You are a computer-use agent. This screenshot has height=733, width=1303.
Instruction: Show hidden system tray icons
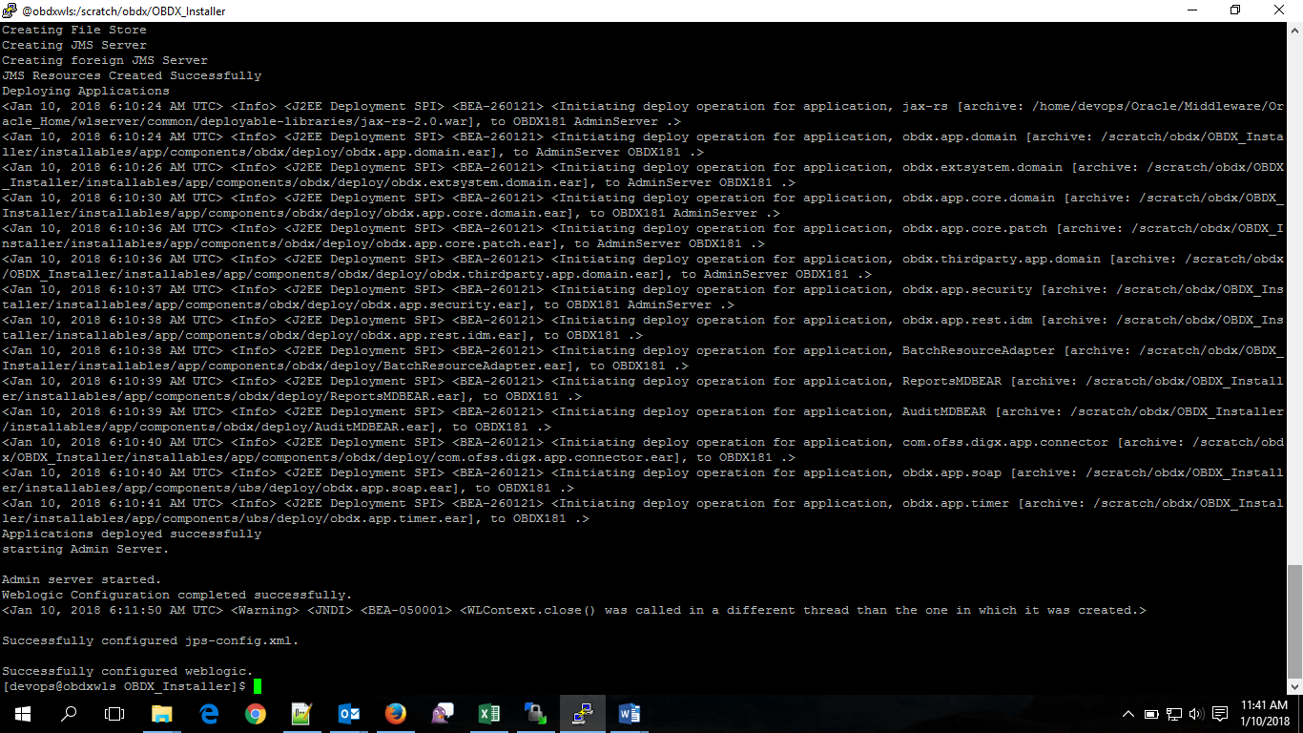[1128, 714]
